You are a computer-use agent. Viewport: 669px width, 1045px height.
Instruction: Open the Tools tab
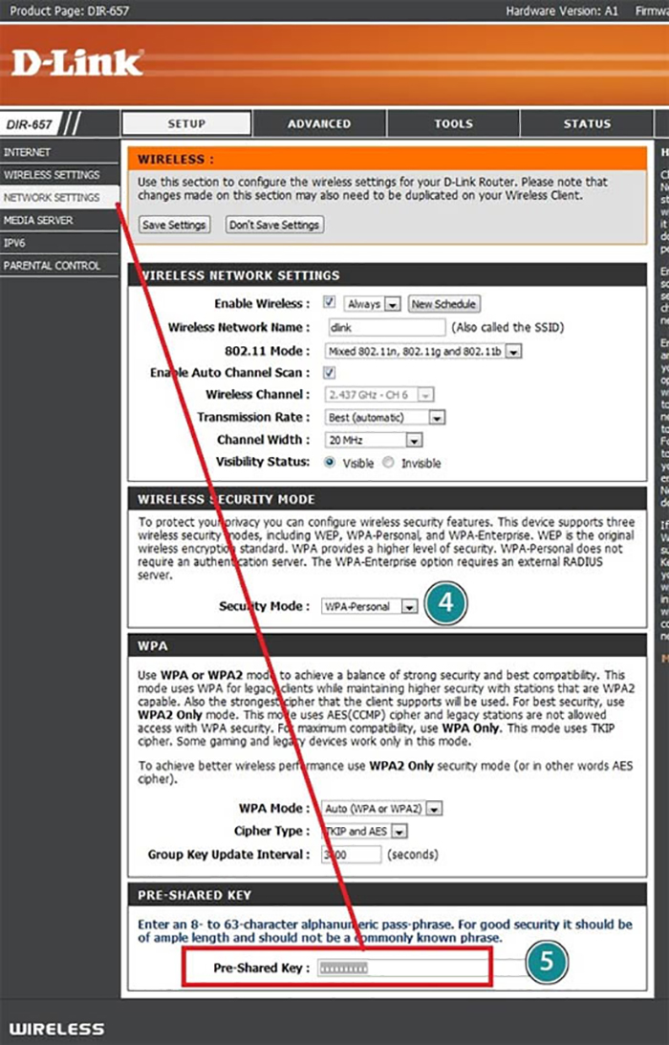pyautogui.click(x=453, y=123)
